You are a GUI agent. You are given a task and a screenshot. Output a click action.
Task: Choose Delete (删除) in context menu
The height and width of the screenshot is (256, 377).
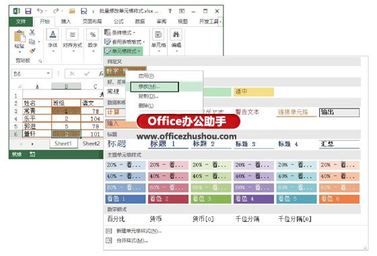pos(164,106)
